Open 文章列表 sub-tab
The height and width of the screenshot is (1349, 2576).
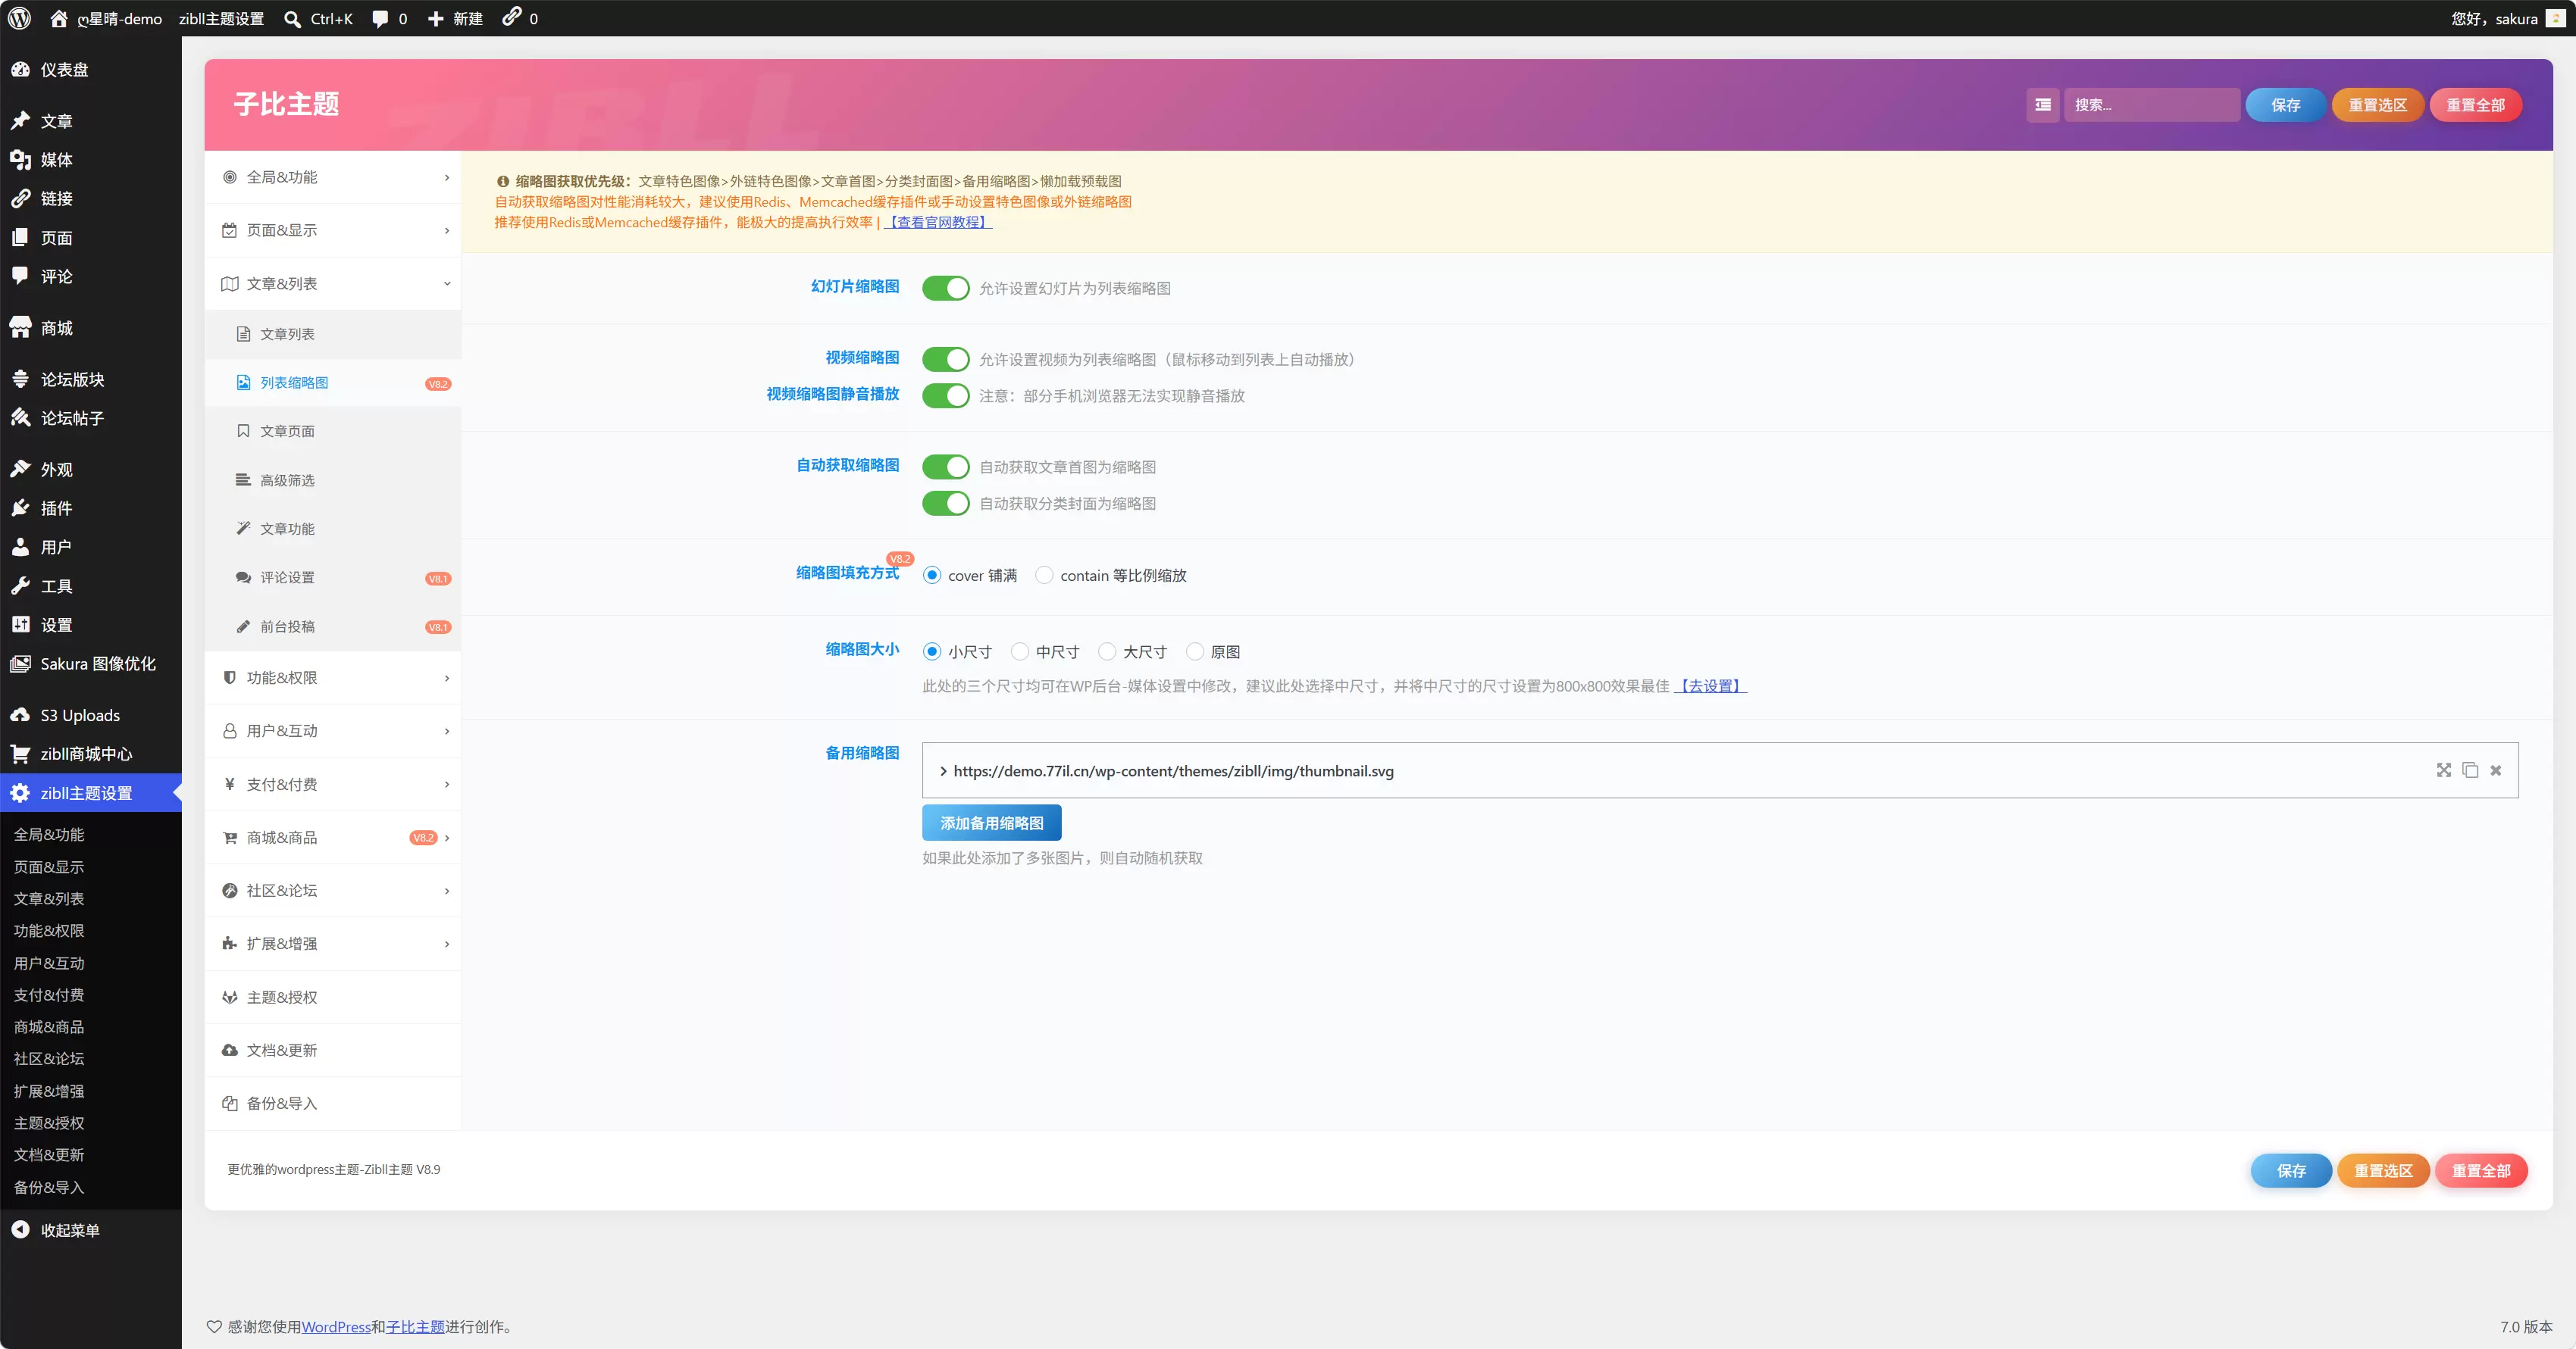pyautogui.click(x=333, y=334)
